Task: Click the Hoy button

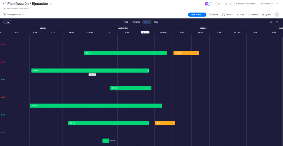Action: (7, 22)
